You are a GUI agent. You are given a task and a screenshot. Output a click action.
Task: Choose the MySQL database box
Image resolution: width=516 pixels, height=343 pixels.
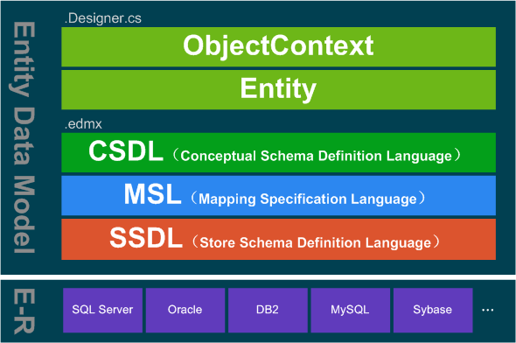point(350,310)
